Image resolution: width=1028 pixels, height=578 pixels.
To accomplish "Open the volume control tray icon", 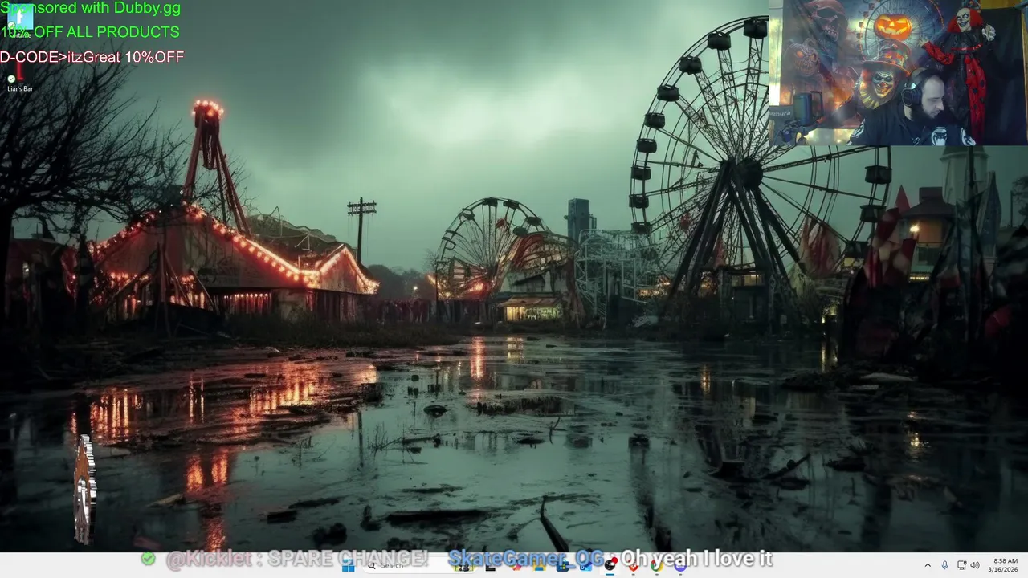I will pyautogui.click(x=975, y=565).
